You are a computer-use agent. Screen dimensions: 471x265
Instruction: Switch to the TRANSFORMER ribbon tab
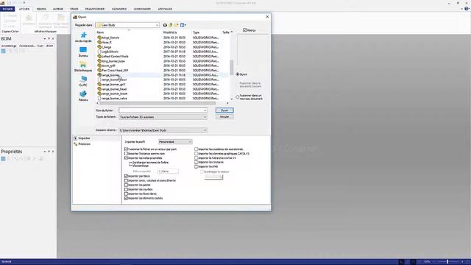(x=95, y=9)
